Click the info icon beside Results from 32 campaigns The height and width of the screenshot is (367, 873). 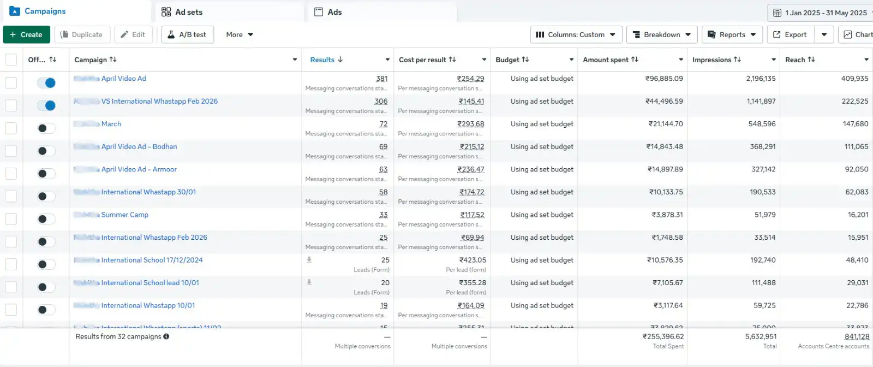tap(166, 336)
